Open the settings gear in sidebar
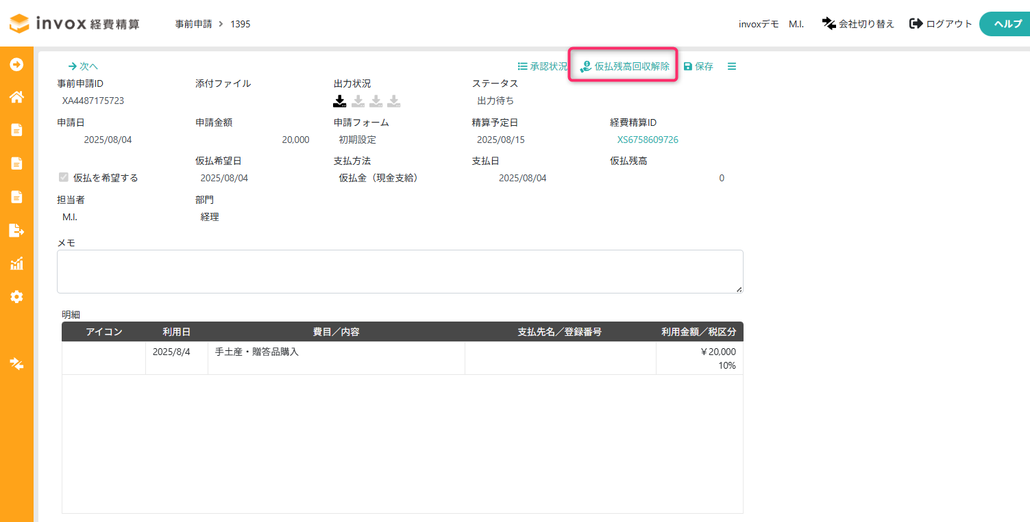Image resolution: width=1030 pixels, height=522 pixels. (x=16, y=297)
